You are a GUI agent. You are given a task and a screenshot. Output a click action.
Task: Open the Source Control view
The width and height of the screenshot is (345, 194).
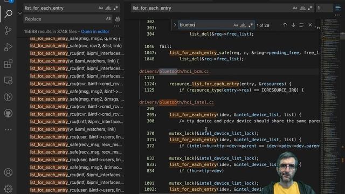pos(8,31)
